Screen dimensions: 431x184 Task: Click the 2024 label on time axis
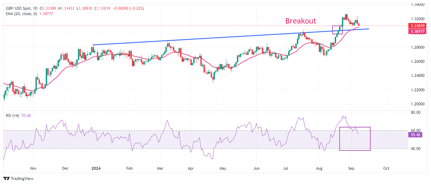(95, 168)
